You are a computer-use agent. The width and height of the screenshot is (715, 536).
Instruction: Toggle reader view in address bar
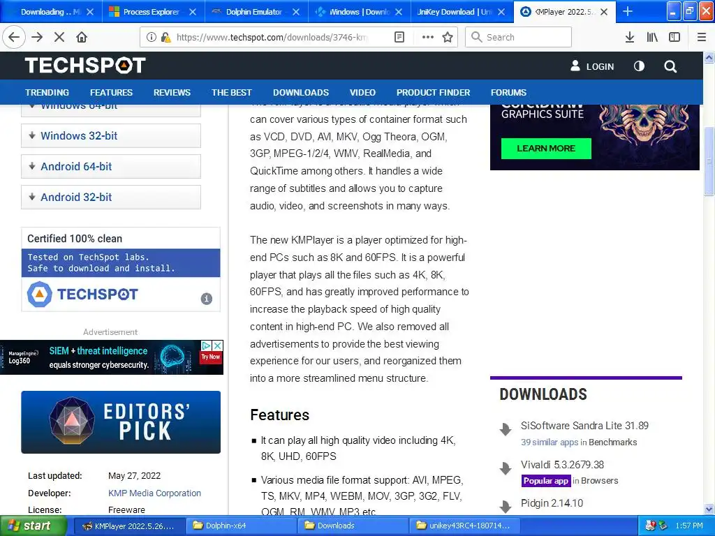click(x=399, y=38)
